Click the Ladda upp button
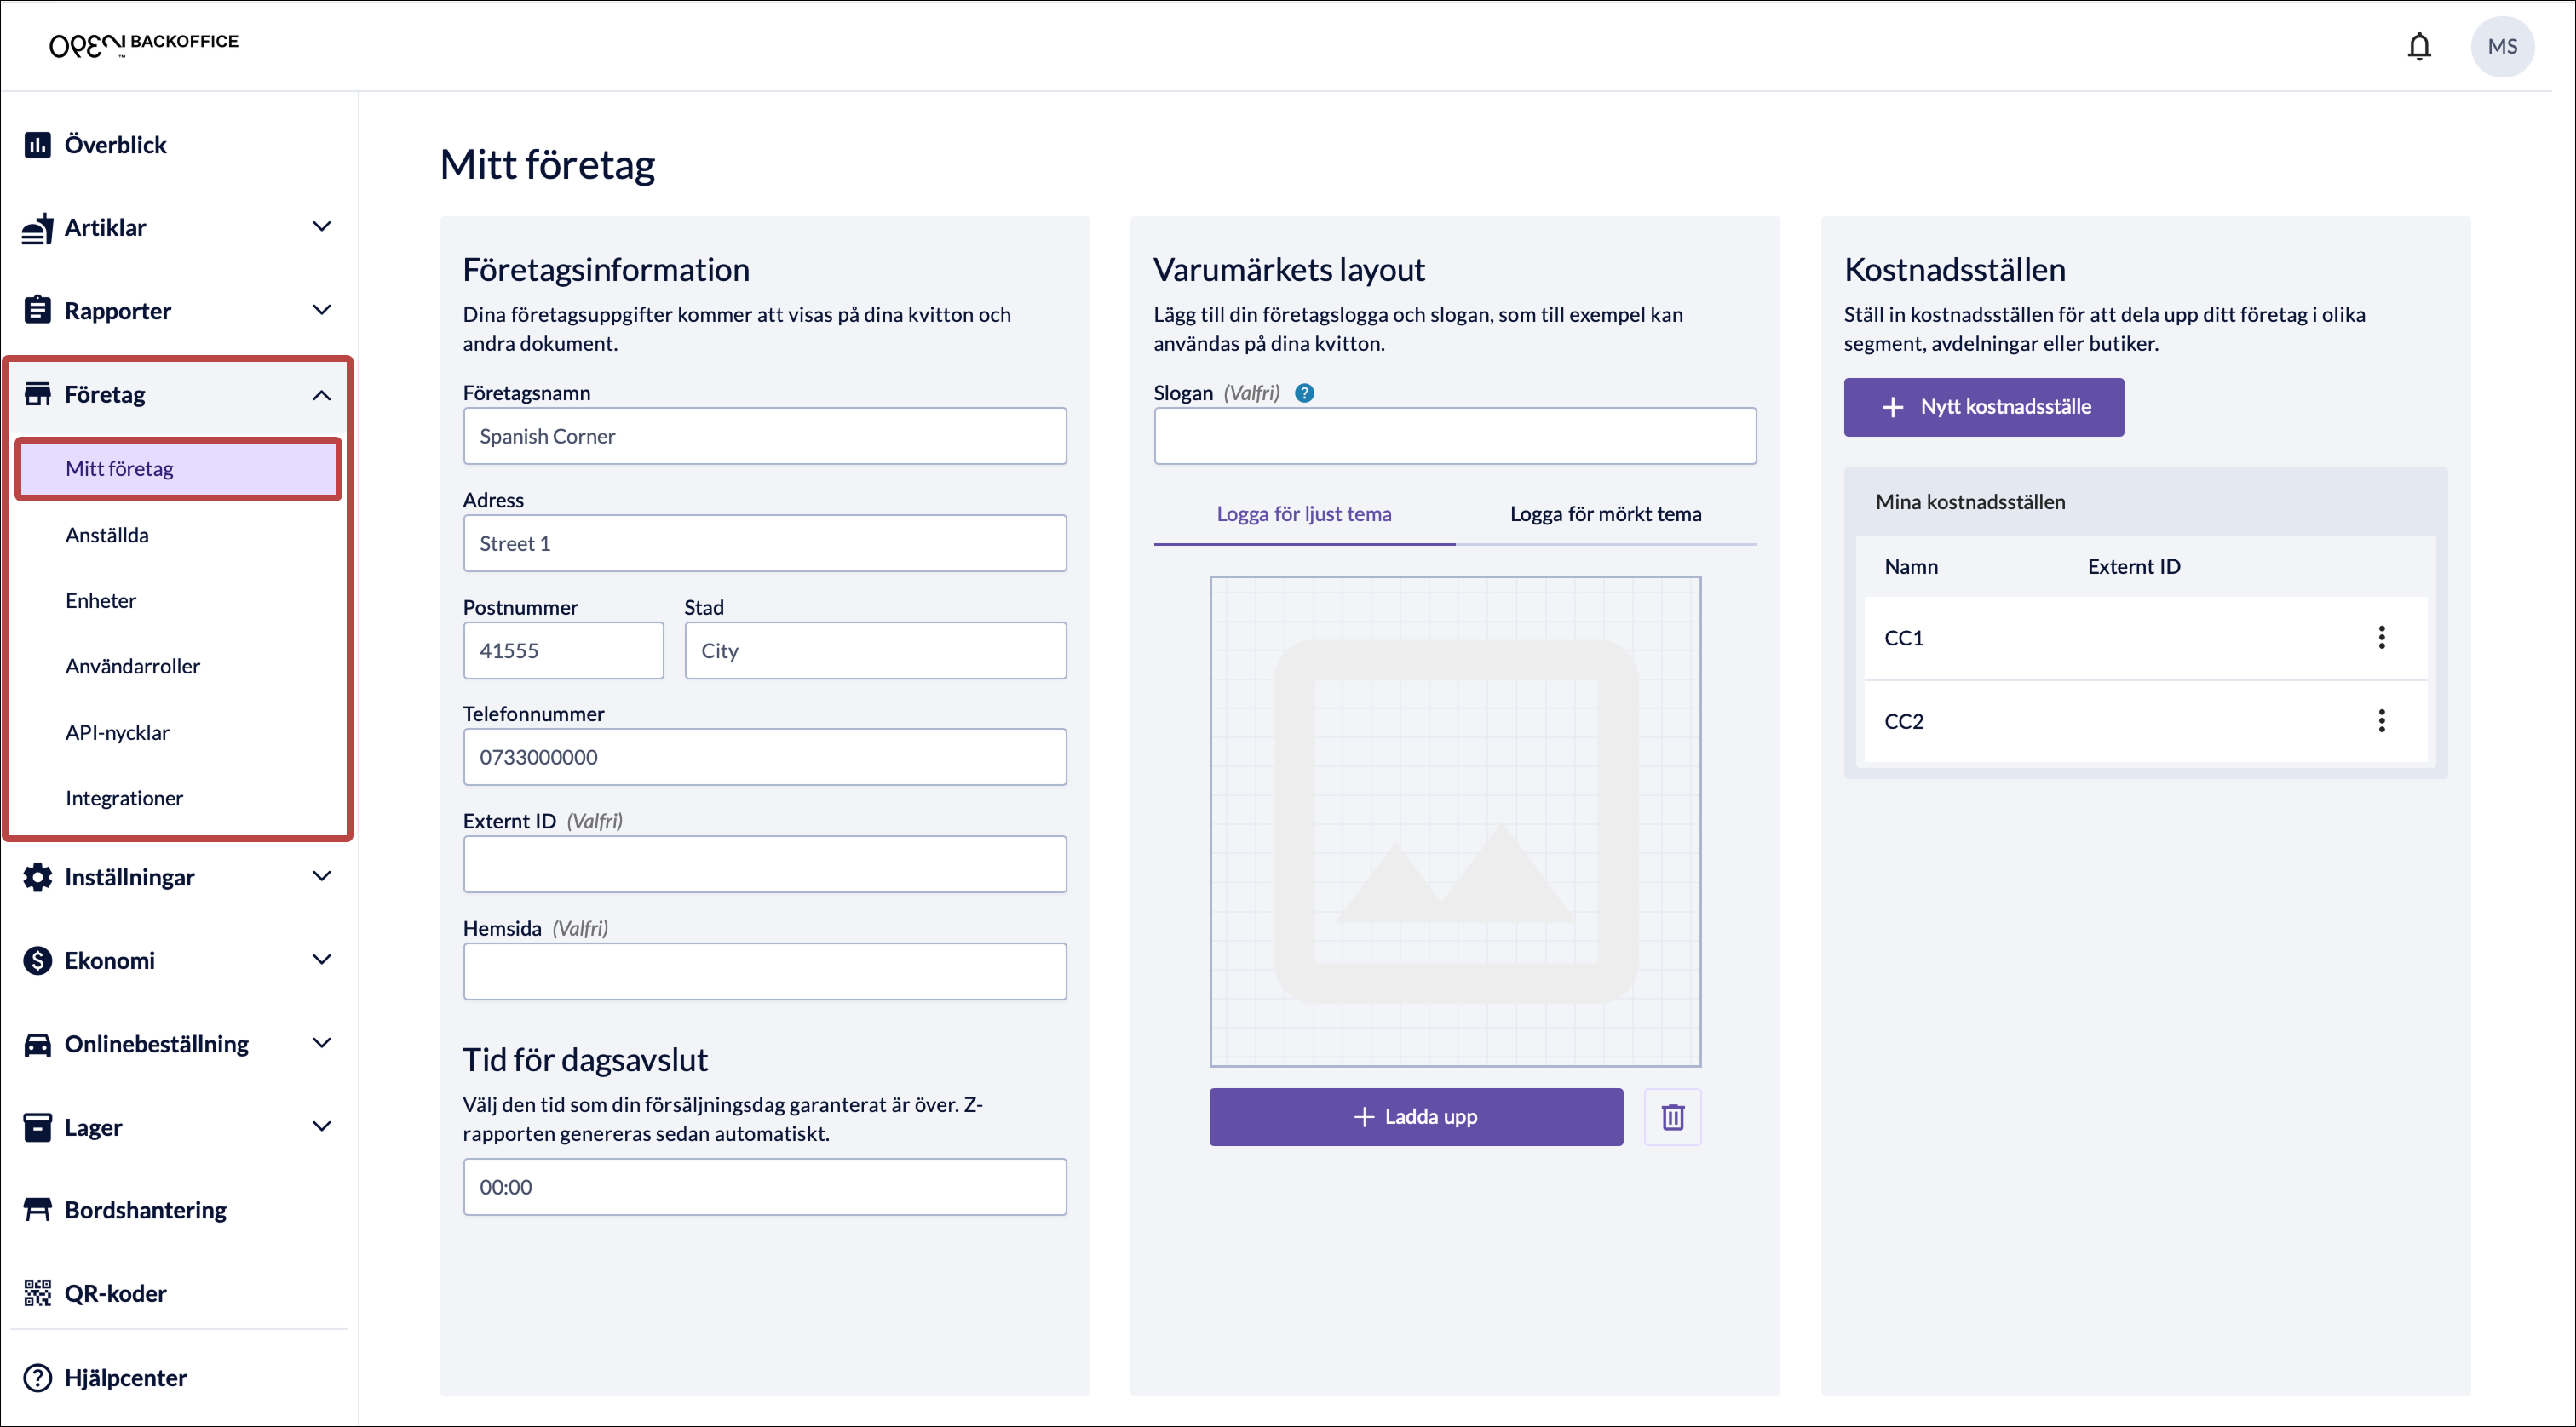The height and width of the screenshot is (1427, 2576). pyautogui.click(x=1415, y=1116)
